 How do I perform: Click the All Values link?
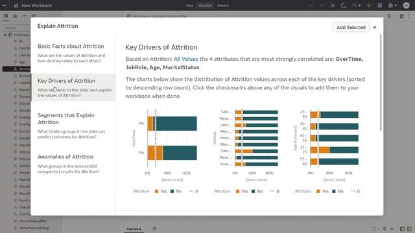186,59
